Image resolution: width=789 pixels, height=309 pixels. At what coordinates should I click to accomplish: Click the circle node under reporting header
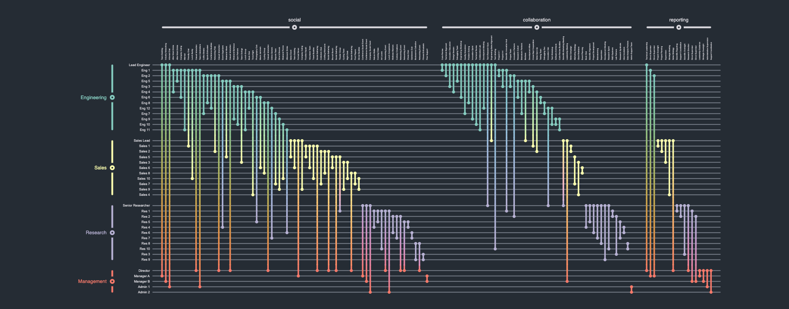pos(679,27)
